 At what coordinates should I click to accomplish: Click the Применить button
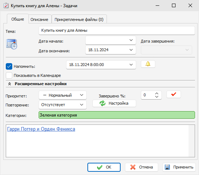(x=179, y=167)
